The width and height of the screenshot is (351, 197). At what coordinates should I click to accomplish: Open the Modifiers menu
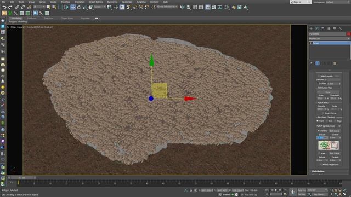click(x=66, y=2)
